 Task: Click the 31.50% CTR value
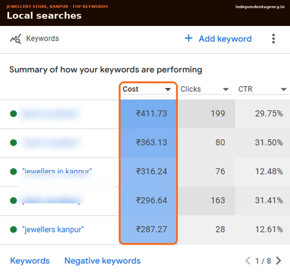pyautogui.click(x=269, y=143)
